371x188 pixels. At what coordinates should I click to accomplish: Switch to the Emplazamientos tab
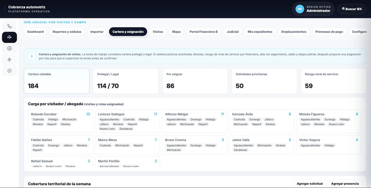pyautogui.click(x=294, y=32)
